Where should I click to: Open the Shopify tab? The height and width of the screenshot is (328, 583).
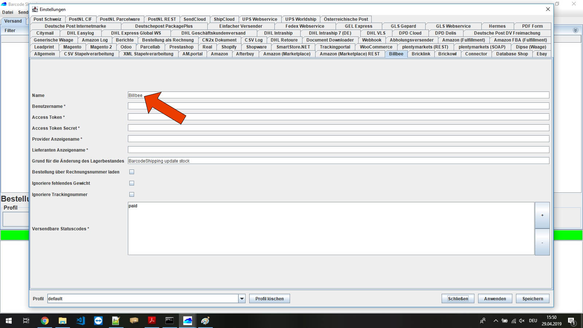(x=229, y=47)
